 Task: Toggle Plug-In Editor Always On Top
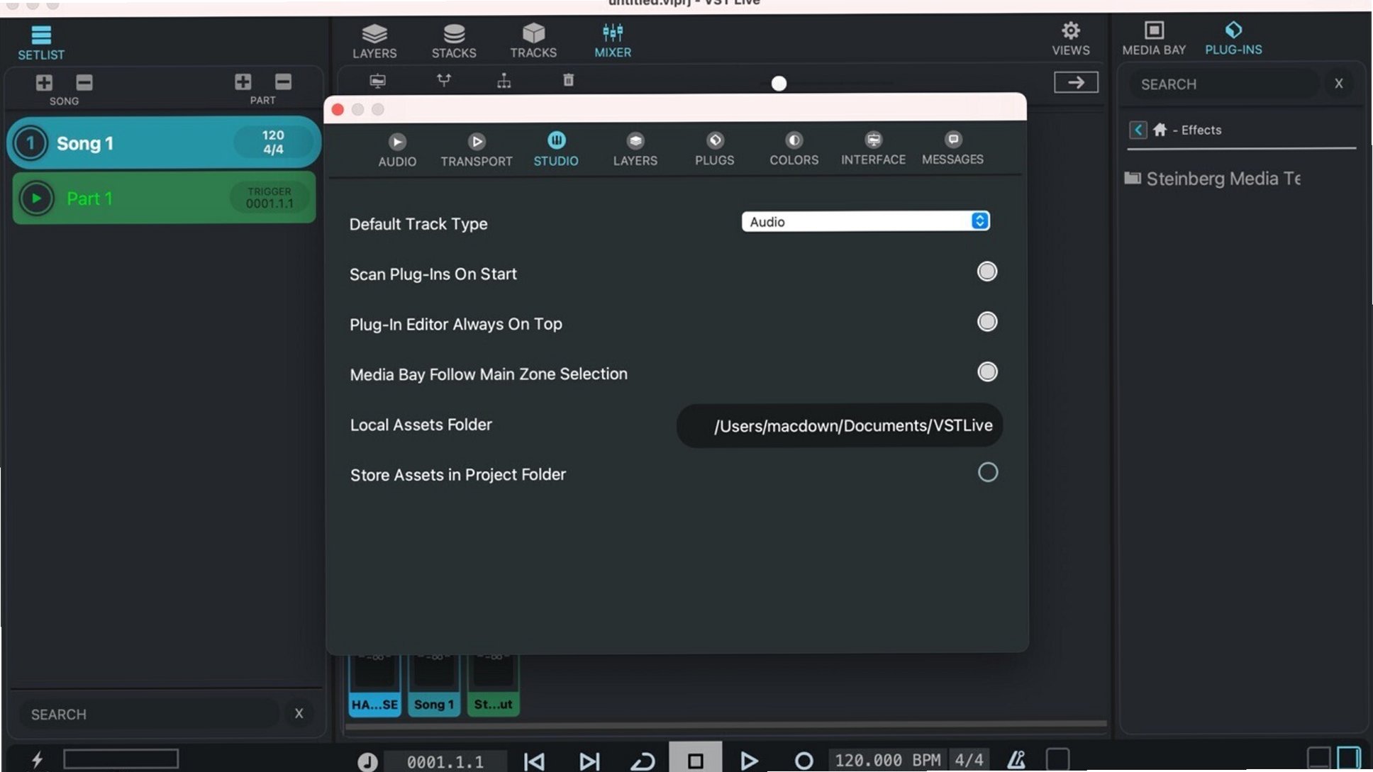[986, 322]
